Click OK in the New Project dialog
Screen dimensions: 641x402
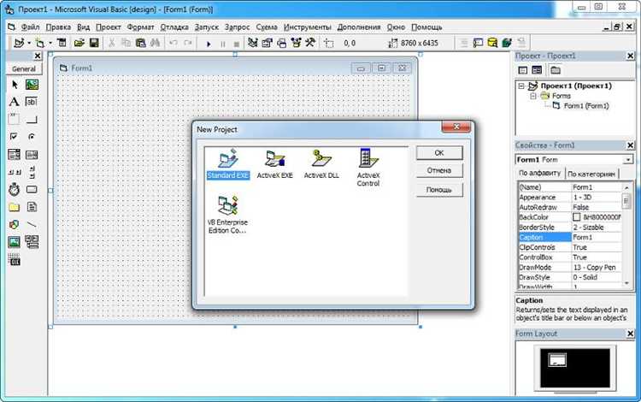(x=439, y=152)
